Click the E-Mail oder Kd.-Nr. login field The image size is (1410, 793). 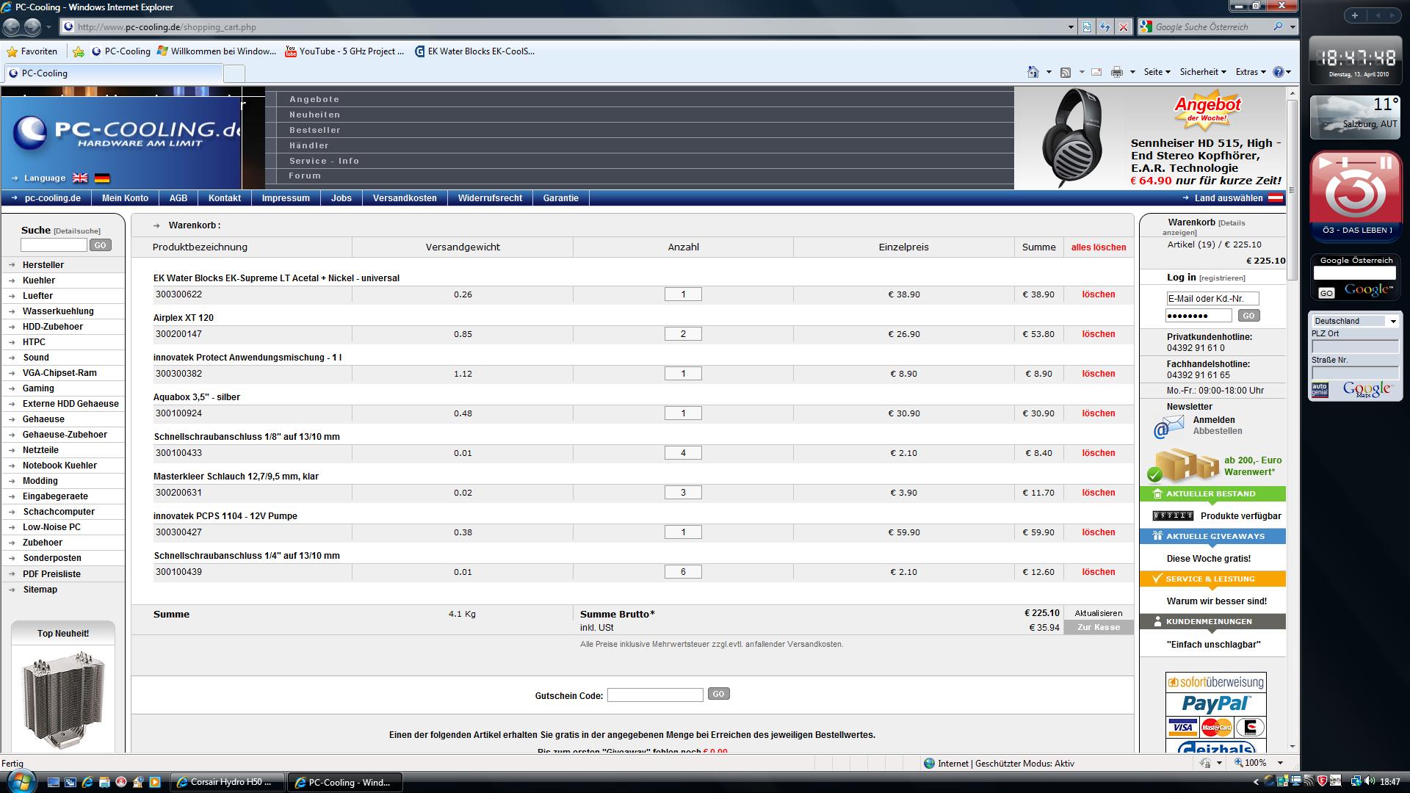click(x=1212, y=298)
